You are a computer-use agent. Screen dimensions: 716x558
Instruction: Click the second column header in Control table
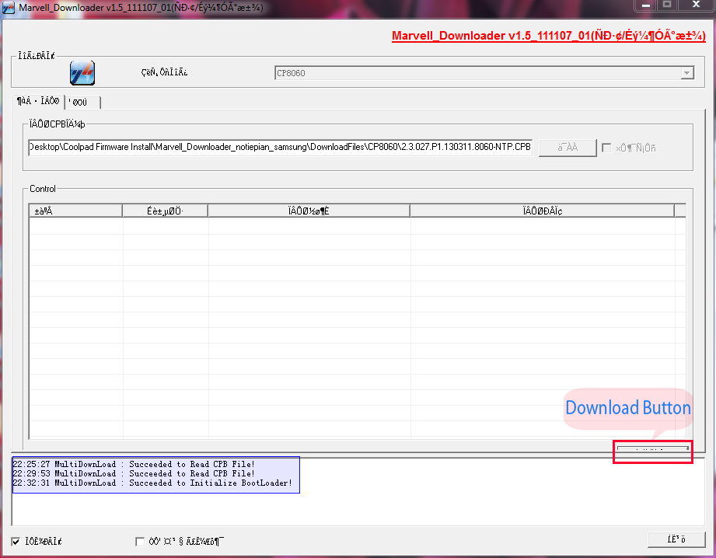[165, 211]
